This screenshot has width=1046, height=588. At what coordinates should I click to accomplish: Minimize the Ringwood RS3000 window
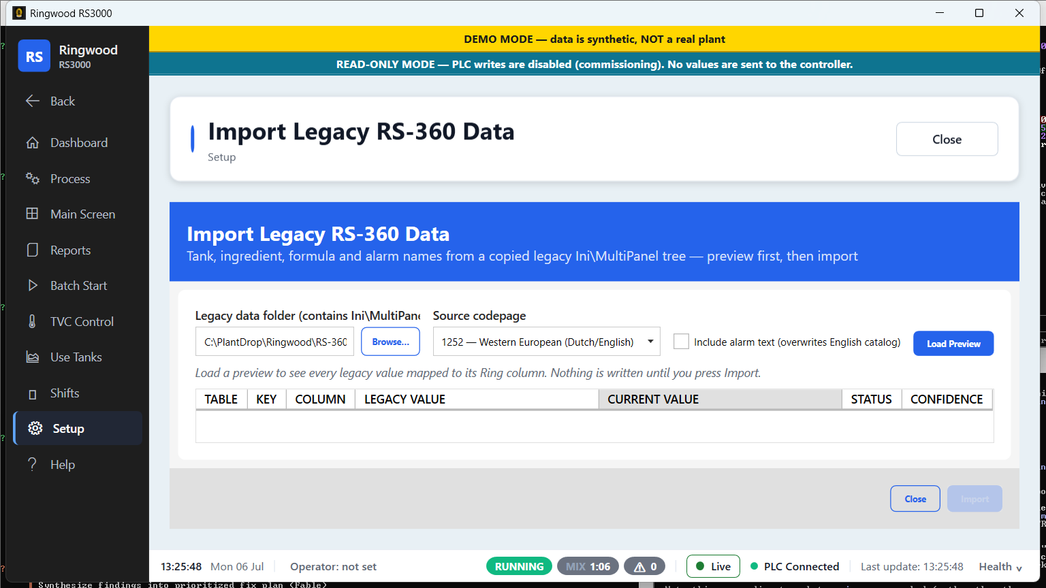click(x=939, y=13)
